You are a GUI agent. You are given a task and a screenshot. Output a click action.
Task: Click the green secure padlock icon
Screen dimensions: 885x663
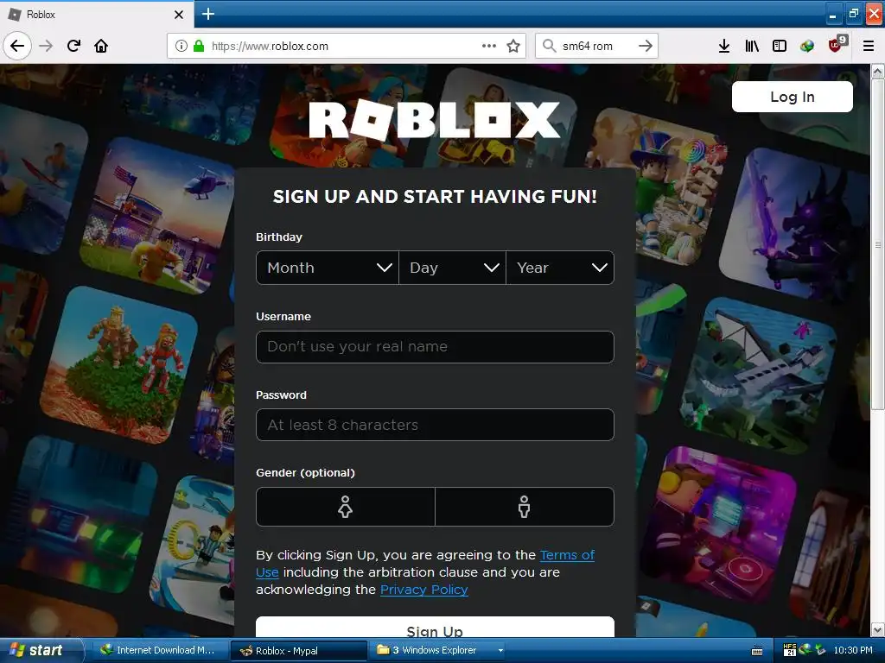(x=199, y=46)
